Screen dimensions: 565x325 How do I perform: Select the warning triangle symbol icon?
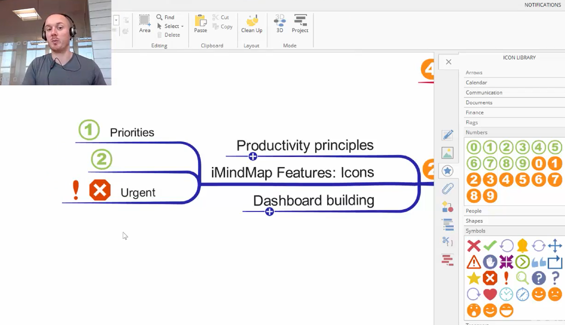pyautogui.click(x=474, y=262)
